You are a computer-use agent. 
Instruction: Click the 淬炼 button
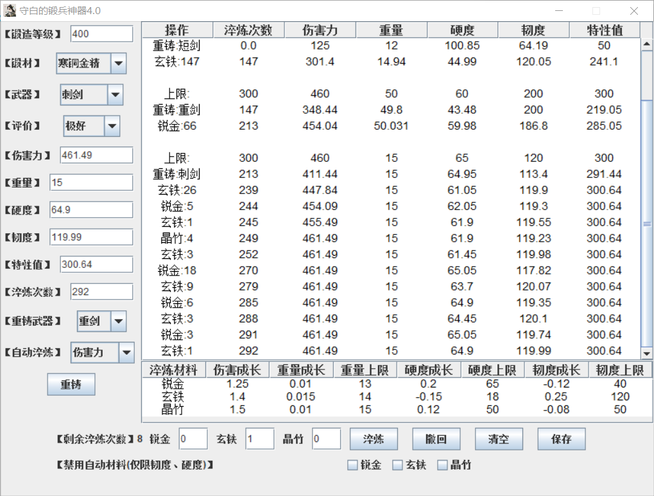point(374,439)
